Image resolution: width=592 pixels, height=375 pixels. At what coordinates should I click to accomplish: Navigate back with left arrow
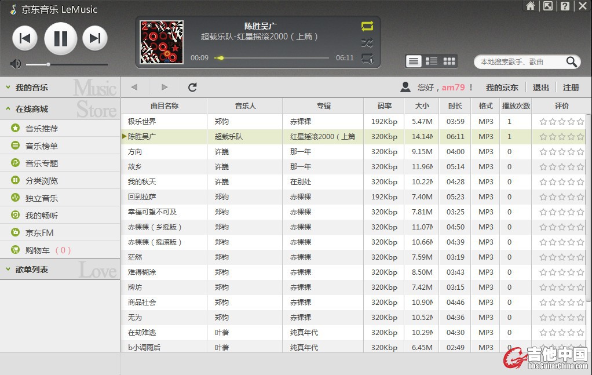click(x=134, y=88)
